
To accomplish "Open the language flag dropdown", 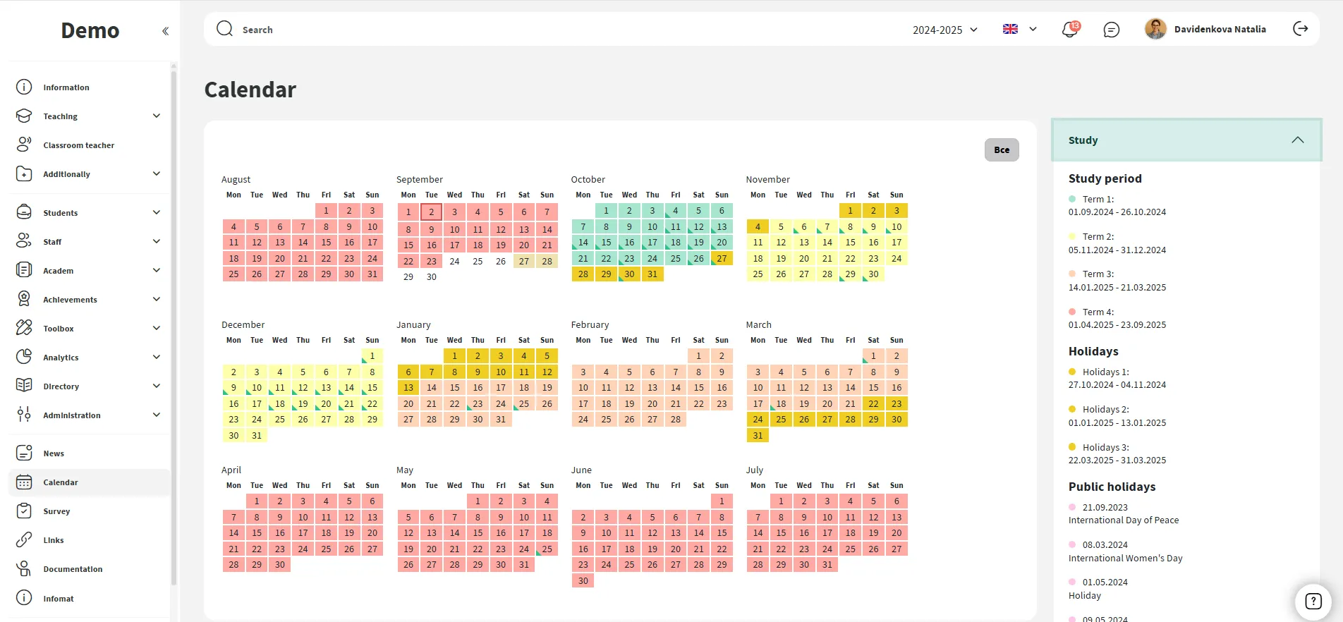I will [x=1019, y=29].
